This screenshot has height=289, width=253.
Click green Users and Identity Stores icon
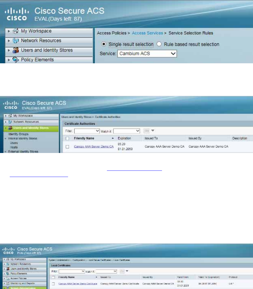(x=10, y=128)
